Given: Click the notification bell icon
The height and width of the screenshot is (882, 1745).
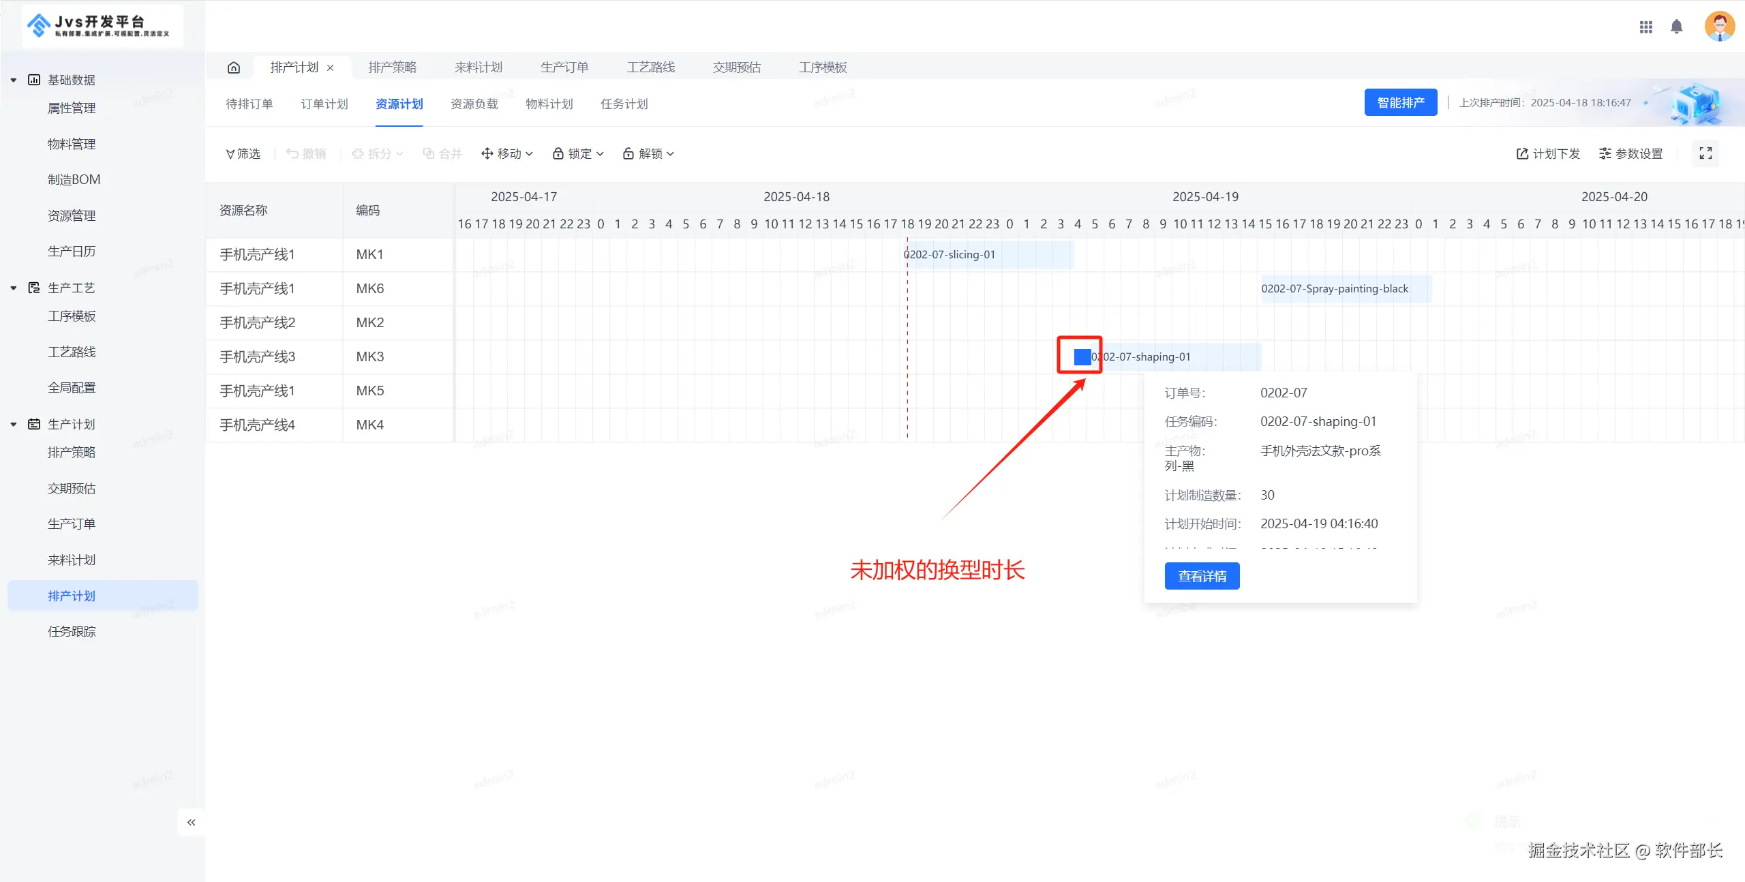Looking at the screenshot, I should coord(1677,27).
